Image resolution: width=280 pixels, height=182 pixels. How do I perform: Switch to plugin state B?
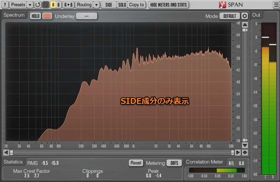[x=59, y=5]
